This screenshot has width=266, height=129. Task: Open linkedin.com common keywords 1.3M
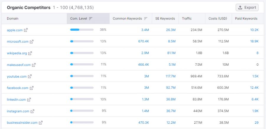(x=145, y=100)
